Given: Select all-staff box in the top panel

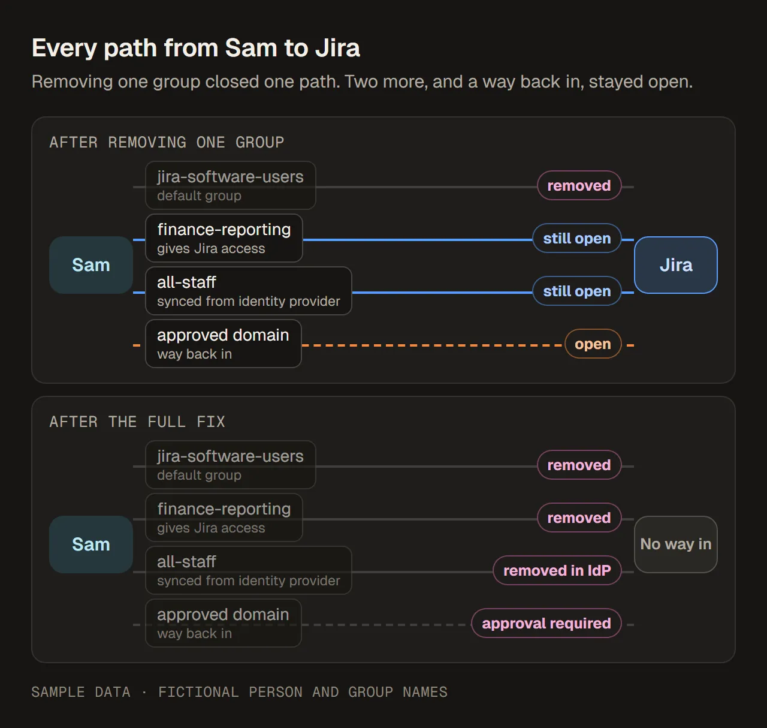Looking at the screenshot, I should pos(249,291).
